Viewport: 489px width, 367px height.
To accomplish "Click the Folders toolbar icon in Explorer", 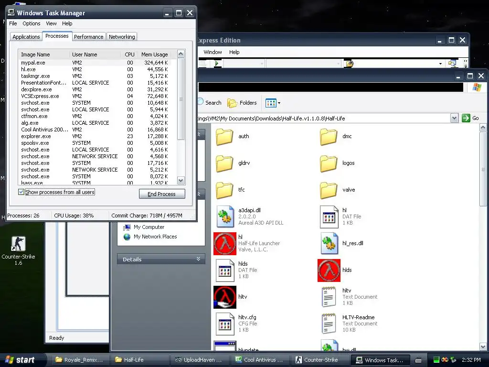I will coord(233,103).
